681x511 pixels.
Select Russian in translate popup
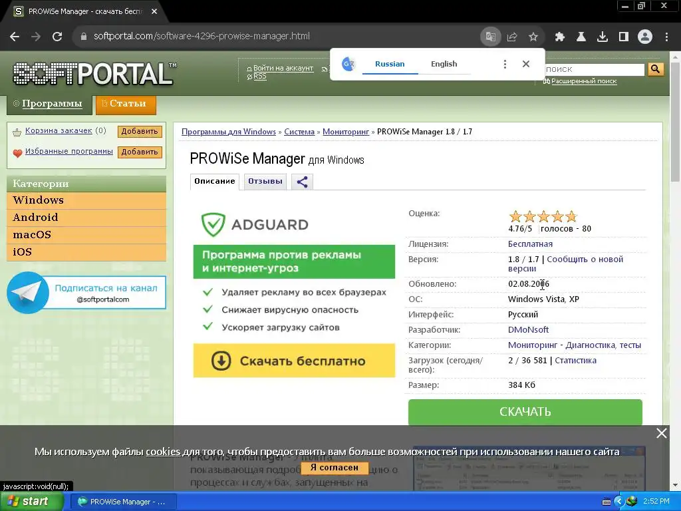point(390,64)
